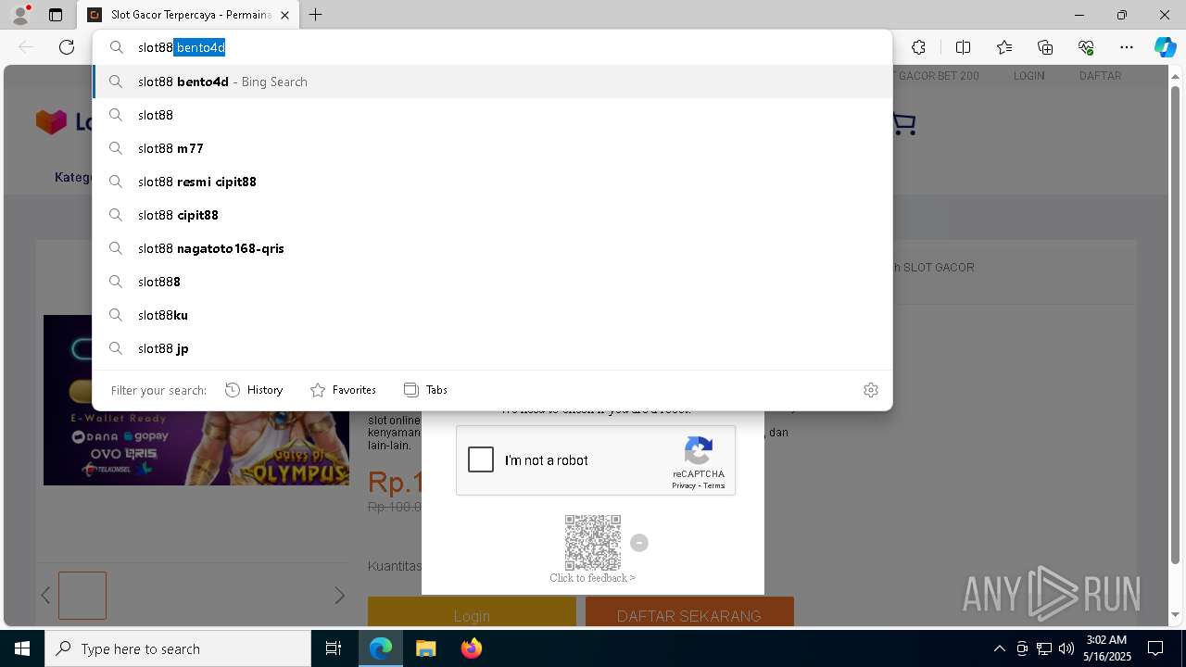Select the outlined product thumbnail
Viewport: 1186px width, 667px height.
pos(82,595)
